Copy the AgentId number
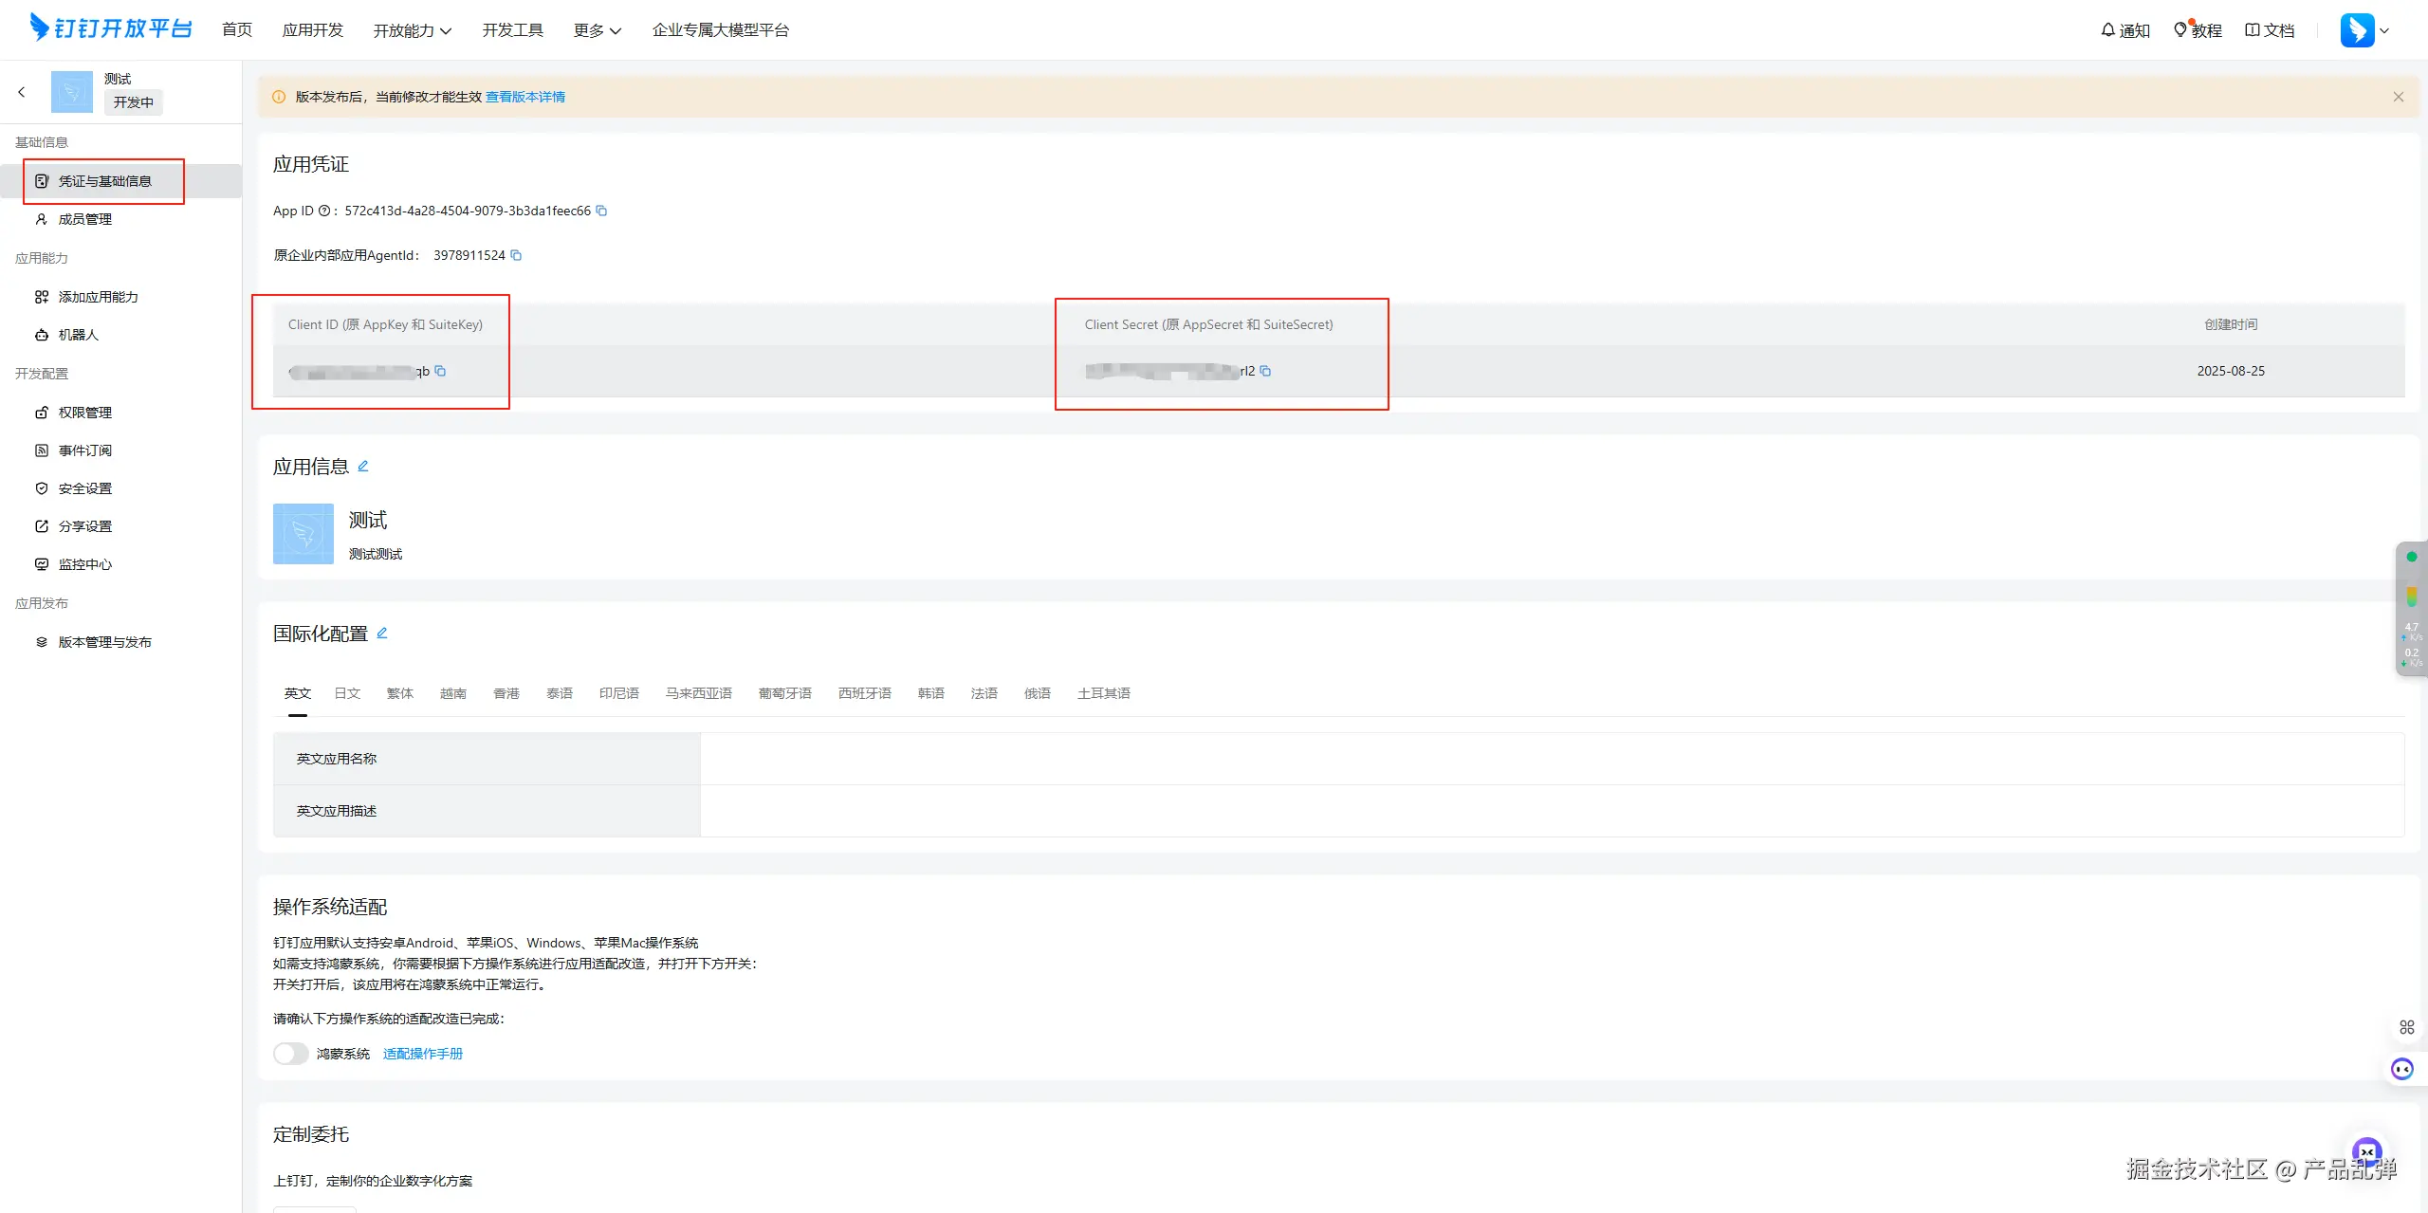Image resolution: width=2428 pixels, height=1213 pixels. pyautogui.click(x=516, y=255)
